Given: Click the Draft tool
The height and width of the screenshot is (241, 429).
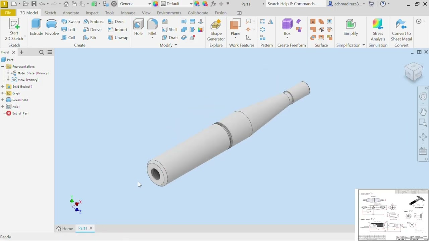Looking at the screenshot, I should pyautogui.click(x=170, y=37).
